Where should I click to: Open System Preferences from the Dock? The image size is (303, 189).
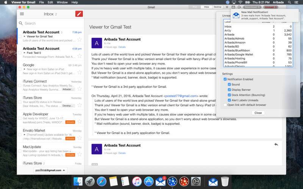coord(196,181)
